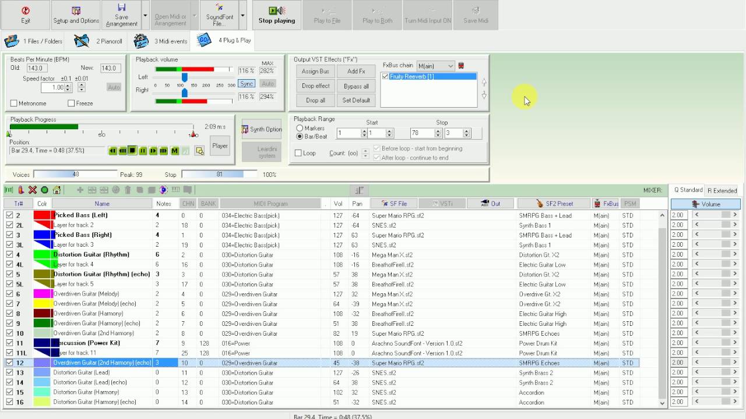
Task: Click the Left playback volume slider thumb
Action: coord(185,77)
